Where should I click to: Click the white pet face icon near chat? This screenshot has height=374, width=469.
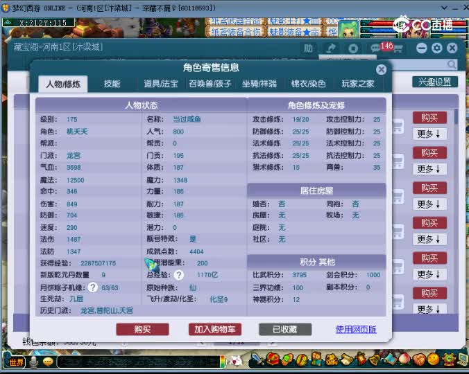(236, 361)
